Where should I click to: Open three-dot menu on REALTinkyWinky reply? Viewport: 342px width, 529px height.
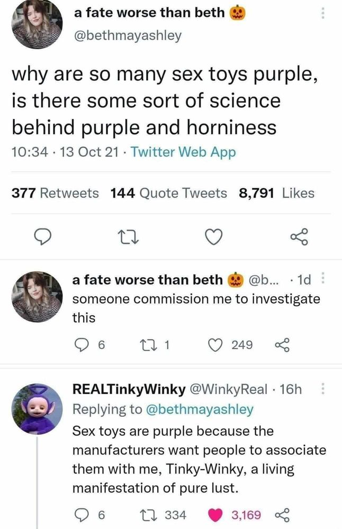[322, 389]
